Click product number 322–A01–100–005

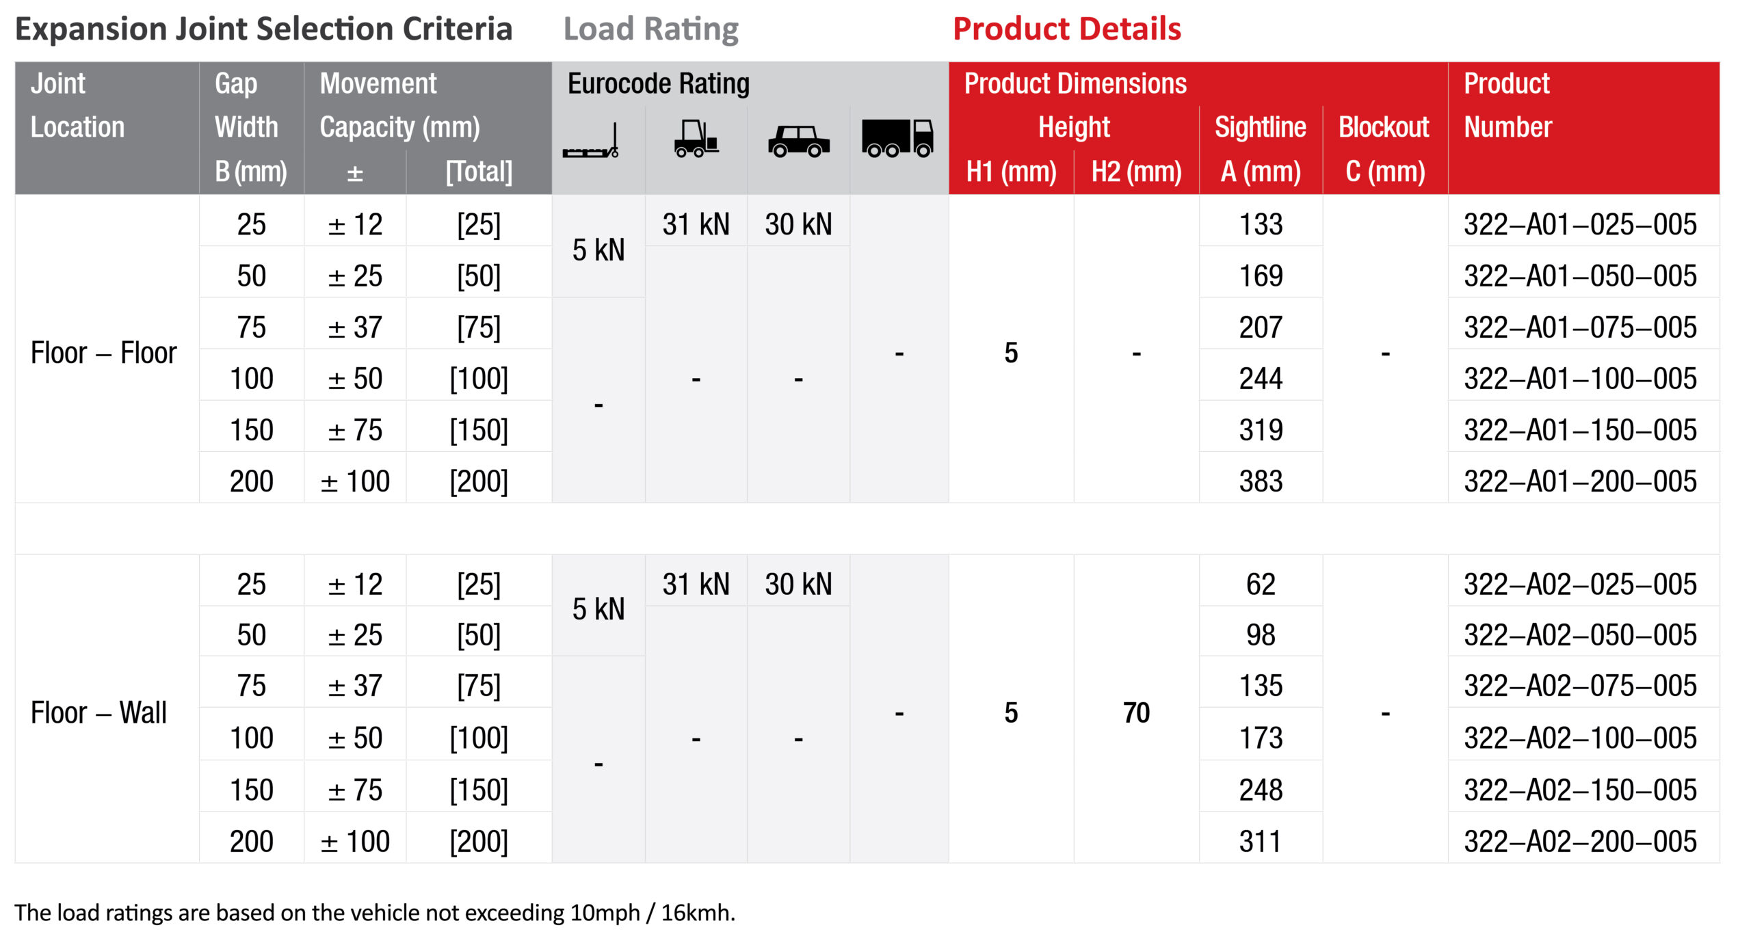click(x=1580, y=379)
